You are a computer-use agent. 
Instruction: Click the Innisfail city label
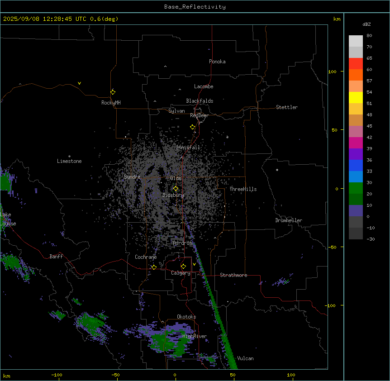tap(188, 148)
